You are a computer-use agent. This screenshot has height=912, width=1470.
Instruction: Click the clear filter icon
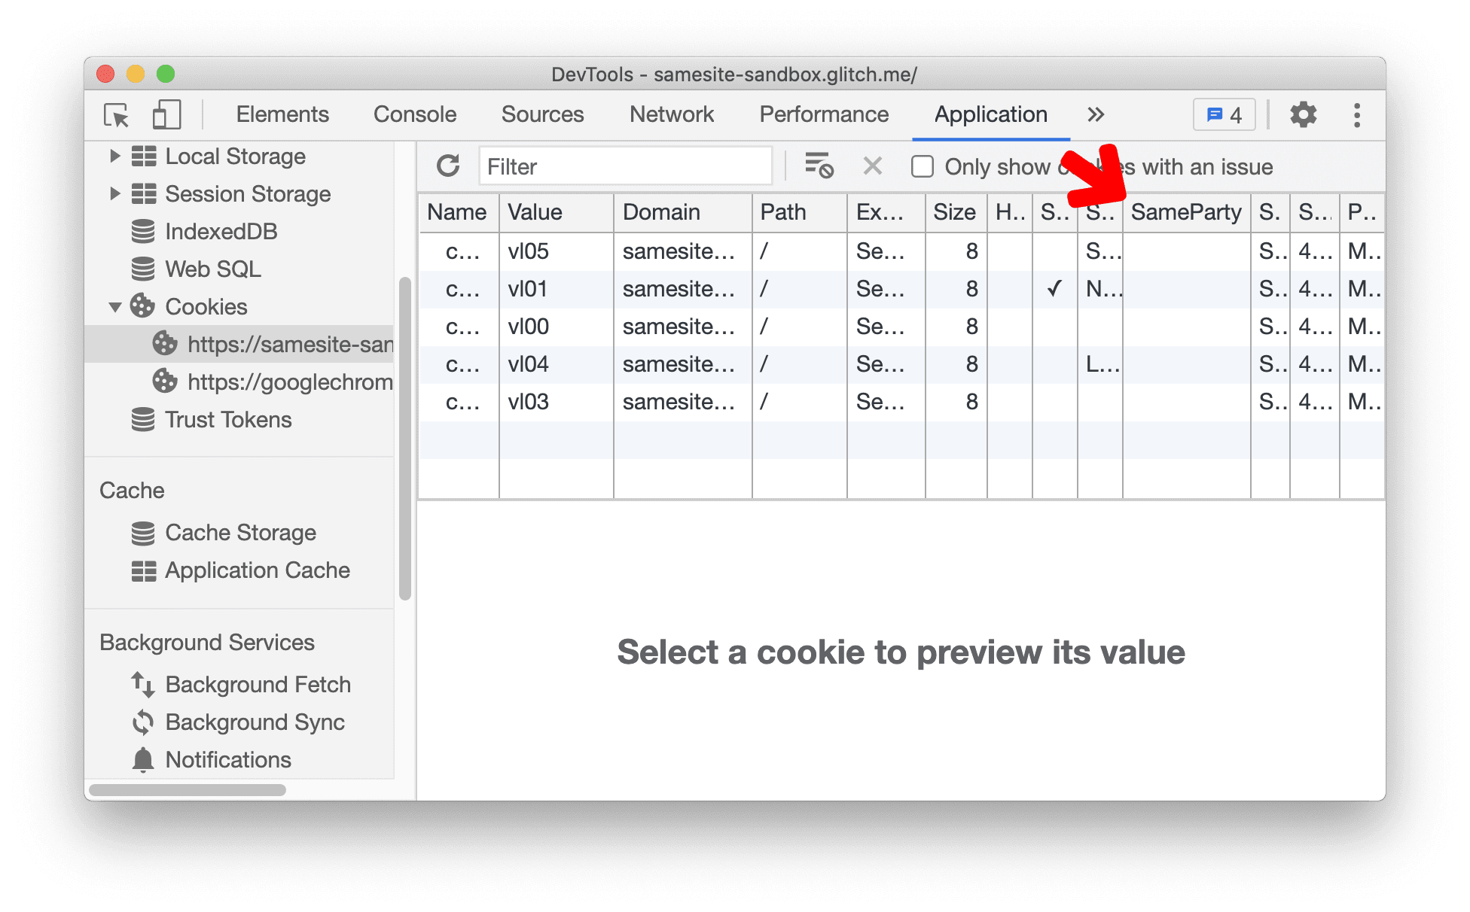[x=871, y=168]
